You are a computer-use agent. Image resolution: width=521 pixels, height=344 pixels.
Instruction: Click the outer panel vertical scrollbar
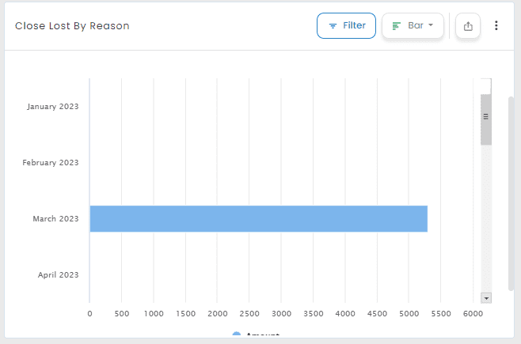511,190
